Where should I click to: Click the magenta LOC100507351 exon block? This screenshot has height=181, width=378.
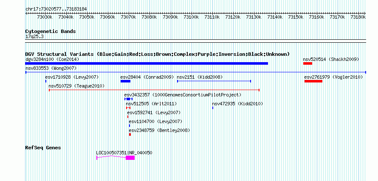coord(130,158)
